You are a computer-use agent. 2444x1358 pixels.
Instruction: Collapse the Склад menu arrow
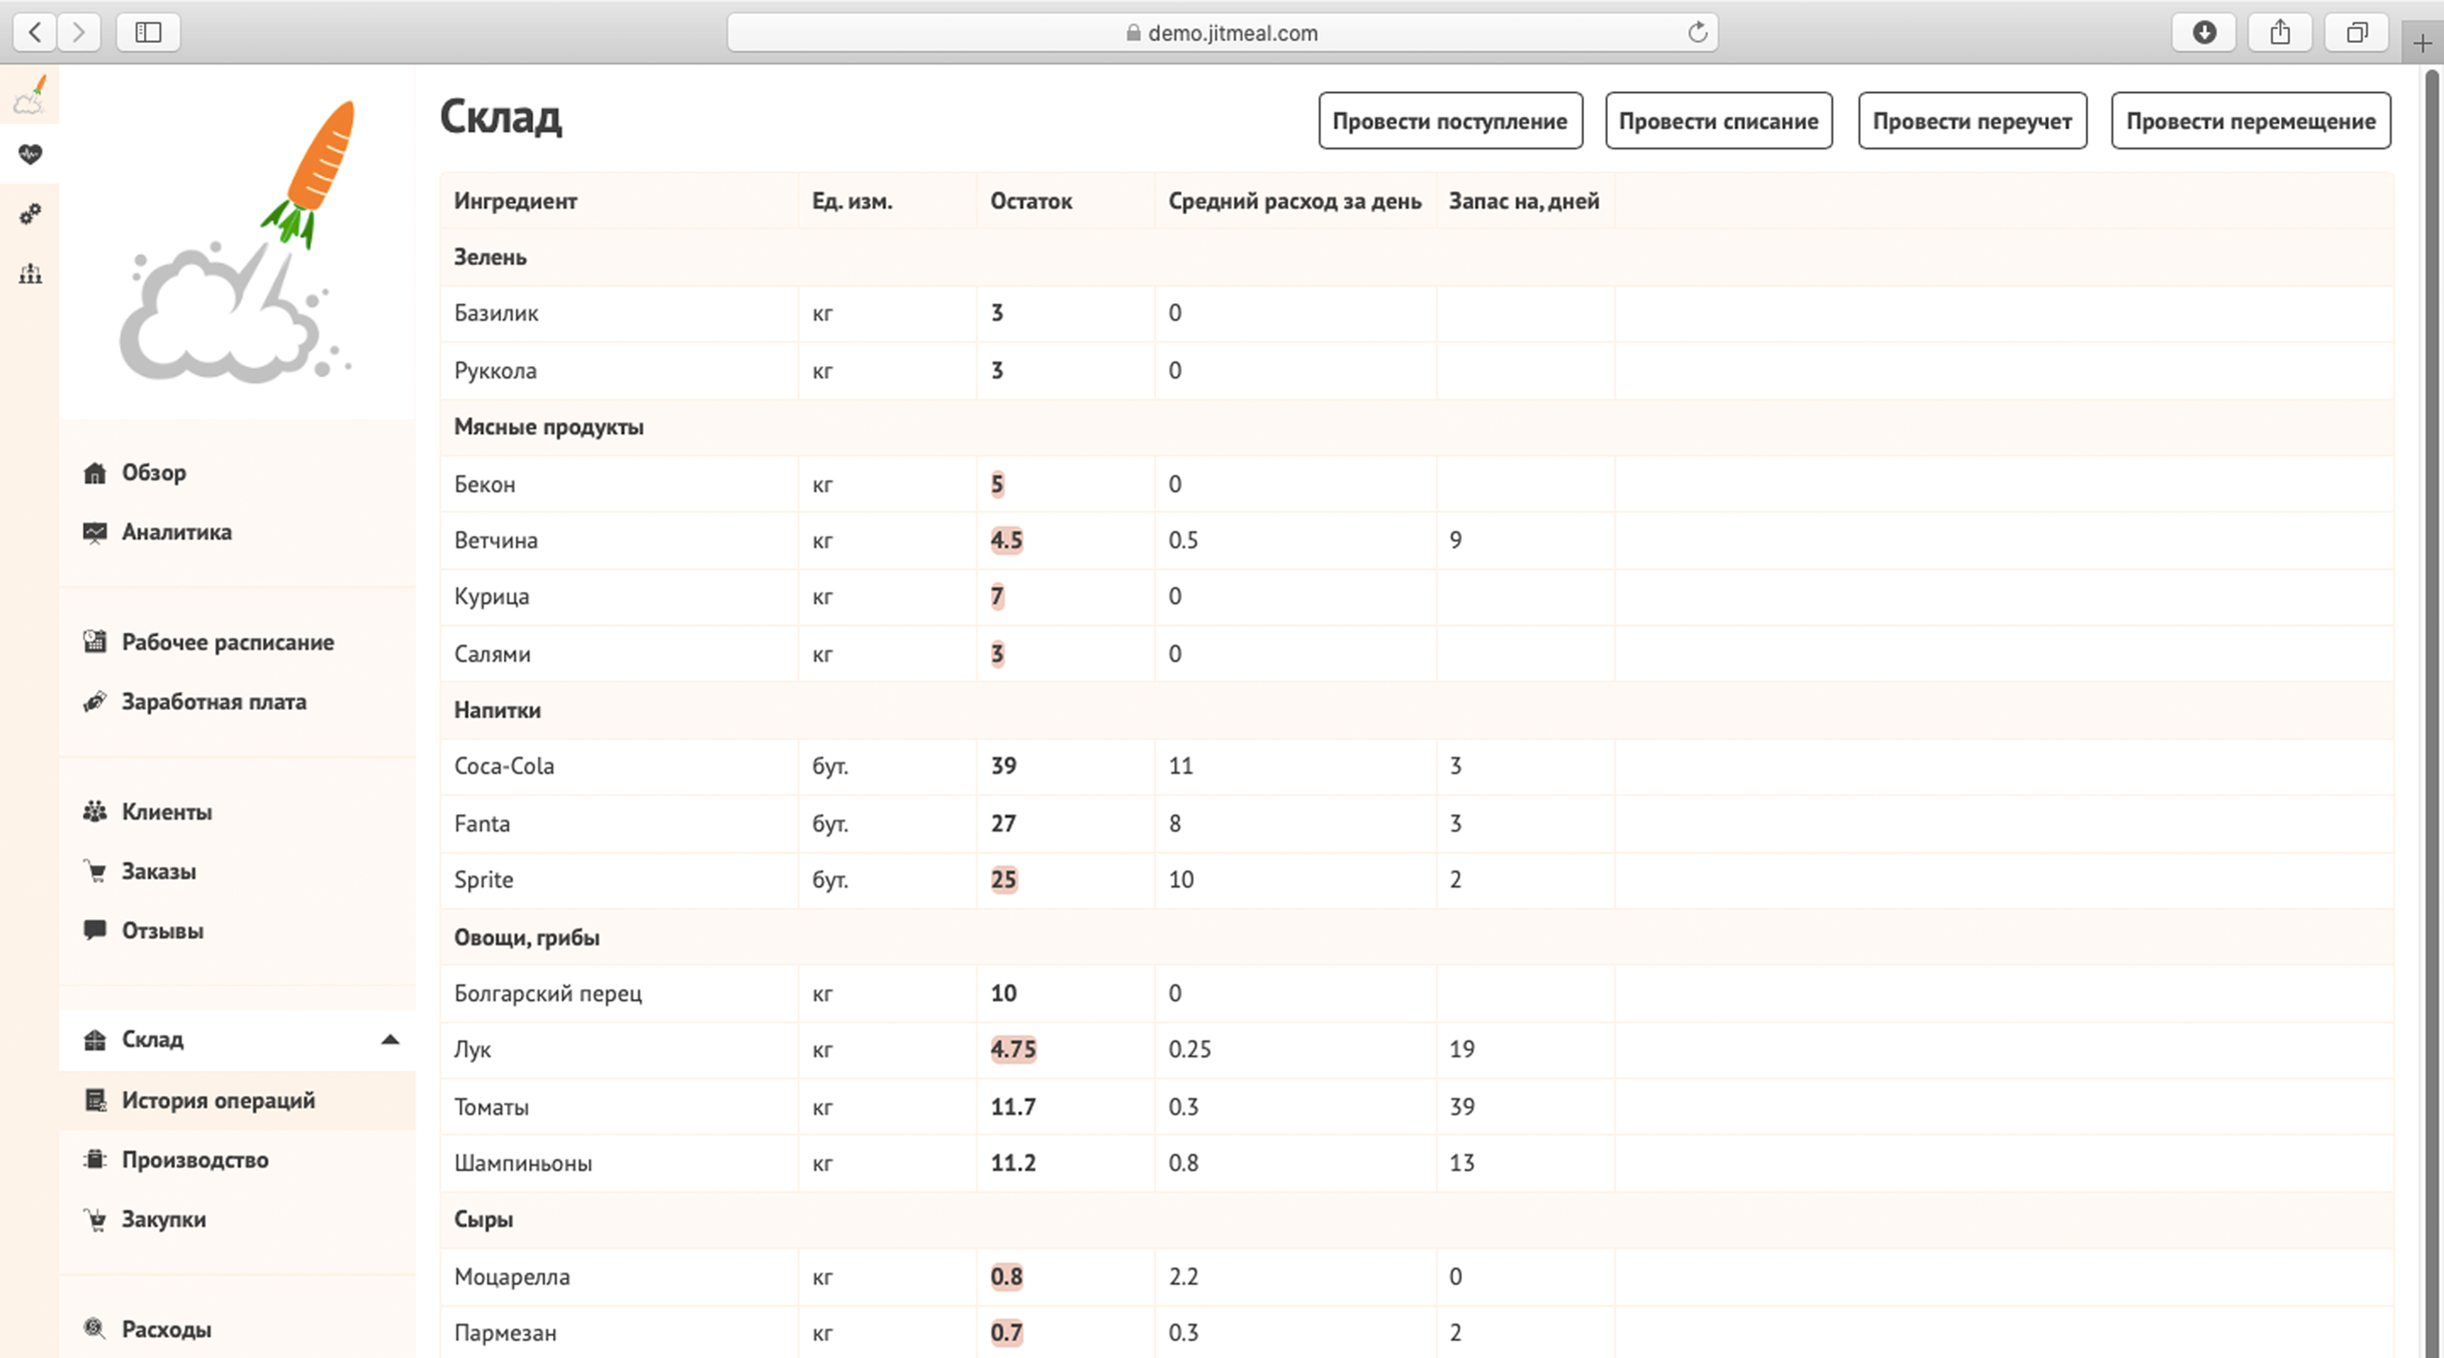390,1039
